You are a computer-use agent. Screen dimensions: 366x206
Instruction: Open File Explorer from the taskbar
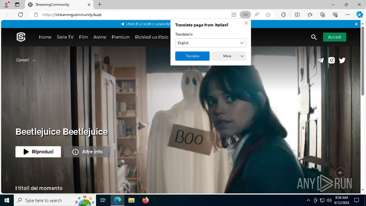(131, 200)
